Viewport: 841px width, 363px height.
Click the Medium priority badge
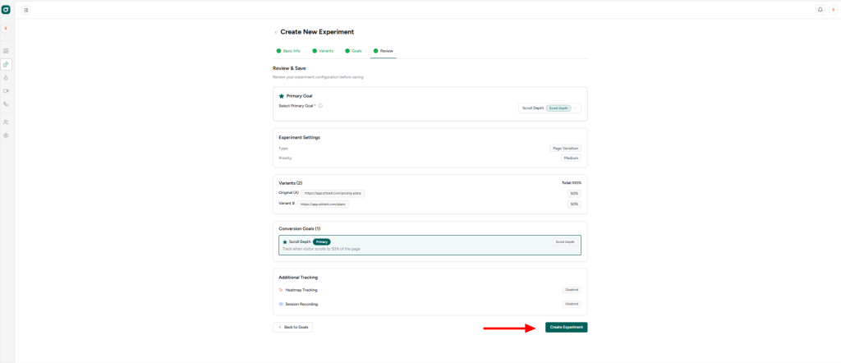[571, 159]
